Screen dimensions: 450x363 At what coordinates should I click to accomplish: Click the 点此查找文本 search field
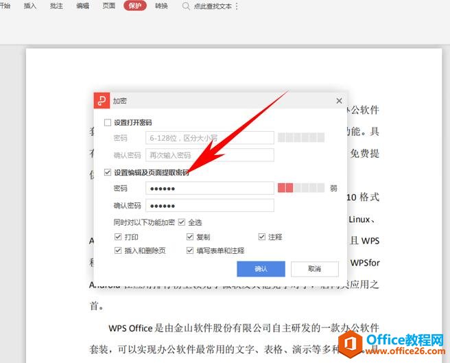tap(213, 6)
